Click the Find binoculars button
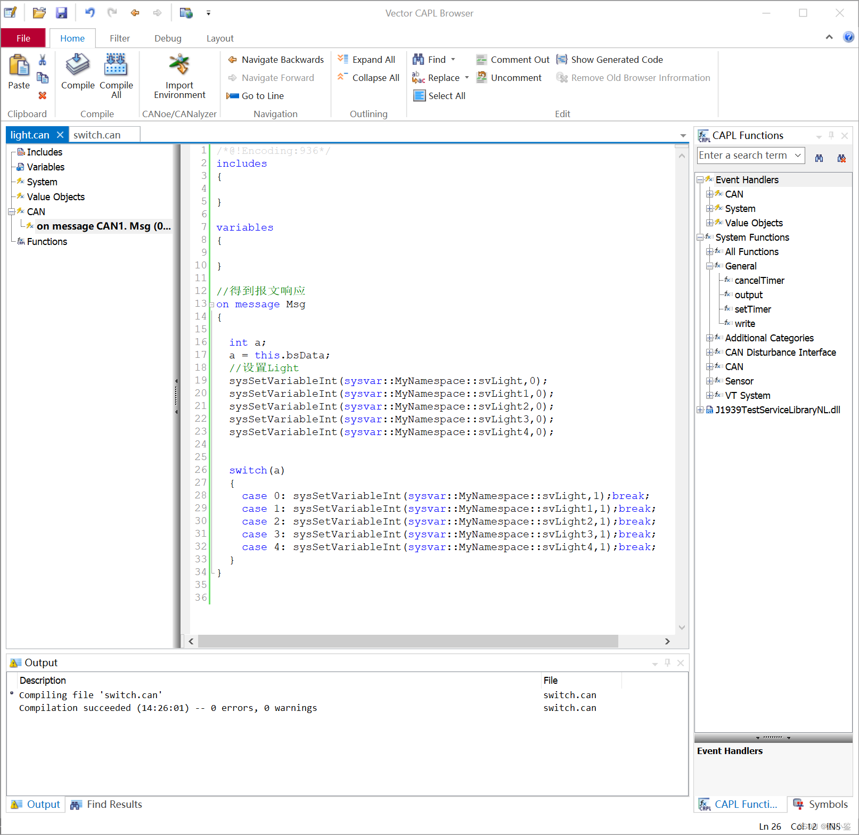This screenshot has width=859, height=835. 429,60
